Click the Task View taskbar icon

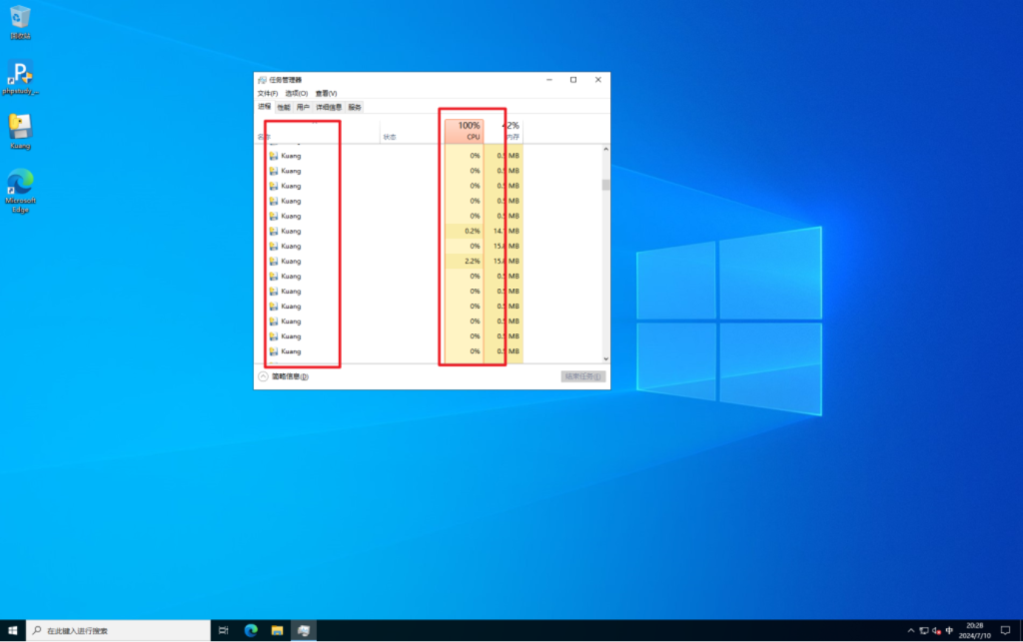coord(224,631)
